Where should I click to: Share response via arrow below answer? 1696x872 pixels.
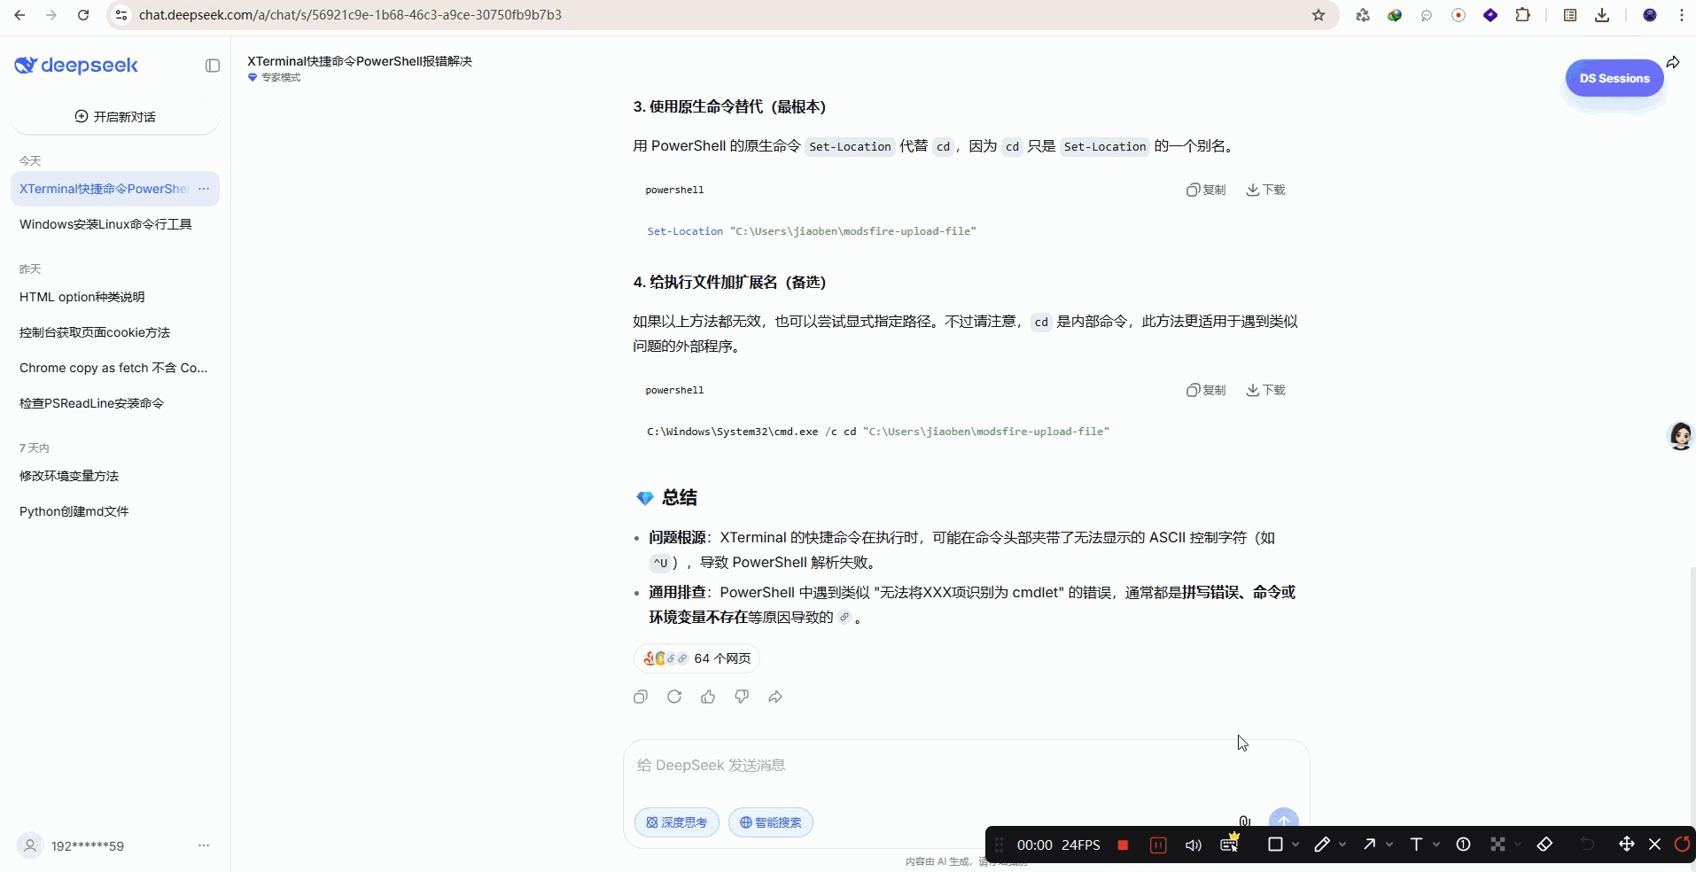[775, 697]
